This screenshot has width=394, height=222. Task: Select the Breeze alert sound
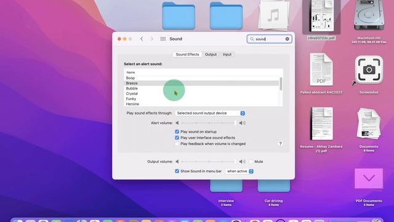[x=201, y=83]
